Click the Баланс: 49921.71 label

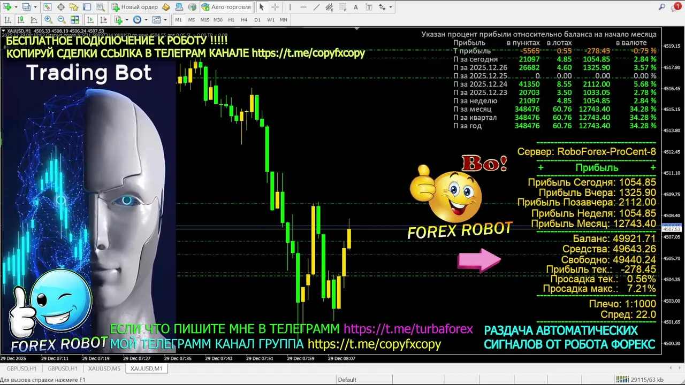(x=614, y=238)
